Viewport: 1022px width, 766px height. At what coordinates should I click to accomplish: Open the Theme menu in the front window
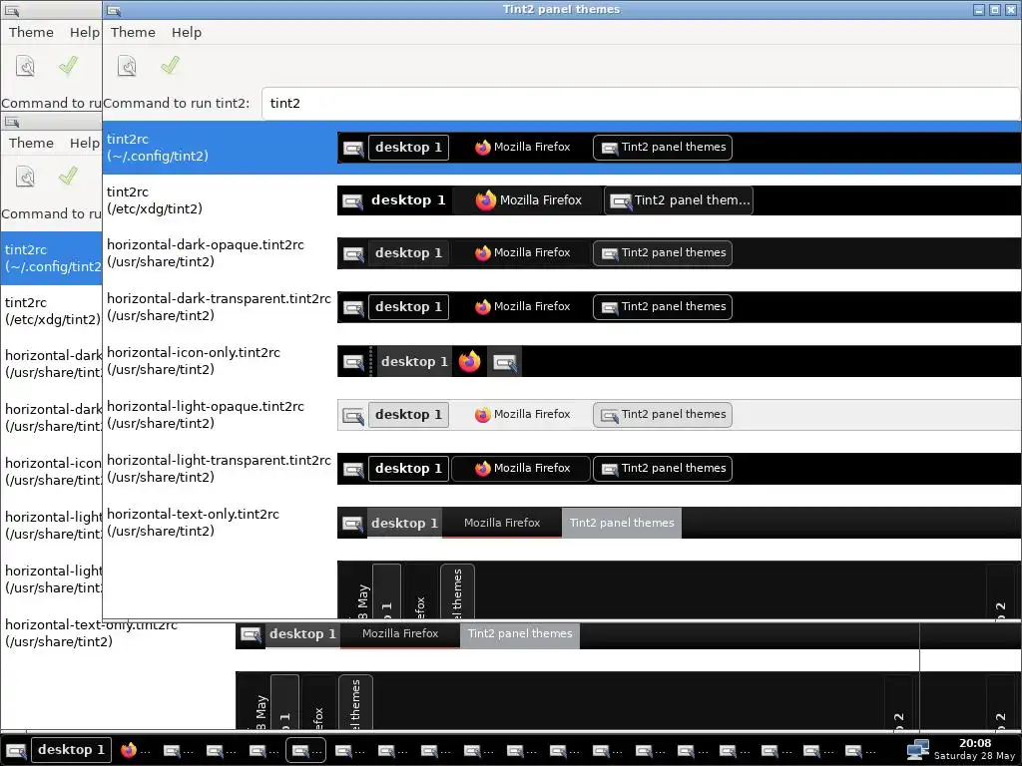133,33
